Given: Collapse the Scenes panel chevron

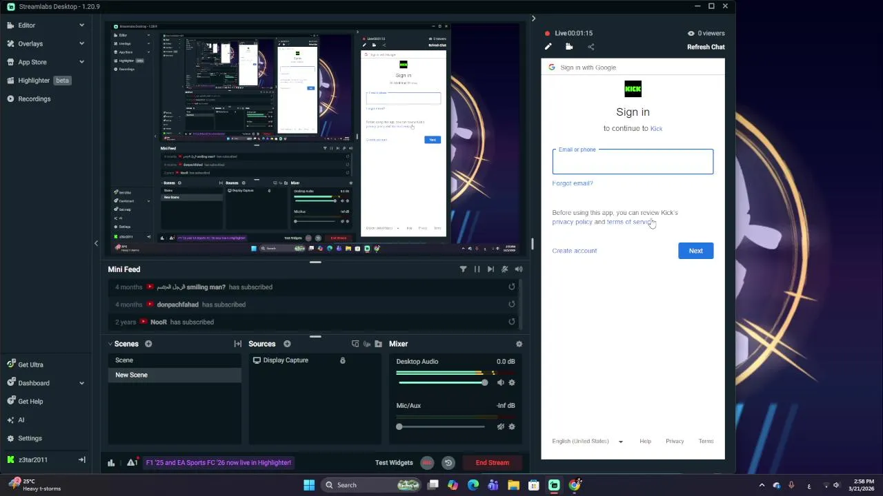Looking at the screenshot, I should pyautogui.click(x=110, y=344).
